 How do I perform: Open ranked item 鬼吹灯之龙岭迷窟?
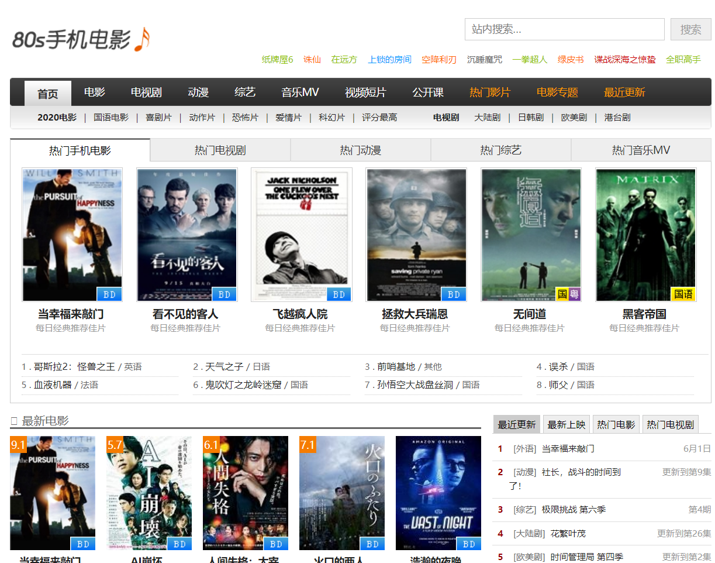pyautogui.click(x=243, y=385)
